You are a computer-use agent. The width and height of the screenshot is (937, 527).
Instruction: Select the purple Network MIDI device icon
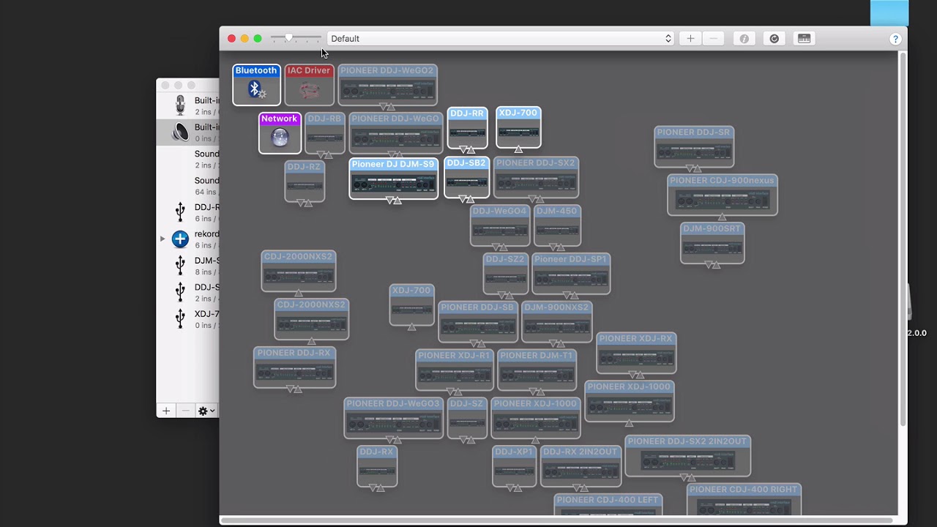[280, 132]
